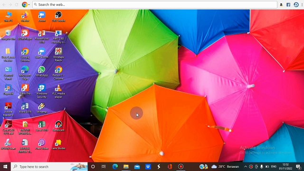Select the Dapodik desktop shortcut

point(9,90)
